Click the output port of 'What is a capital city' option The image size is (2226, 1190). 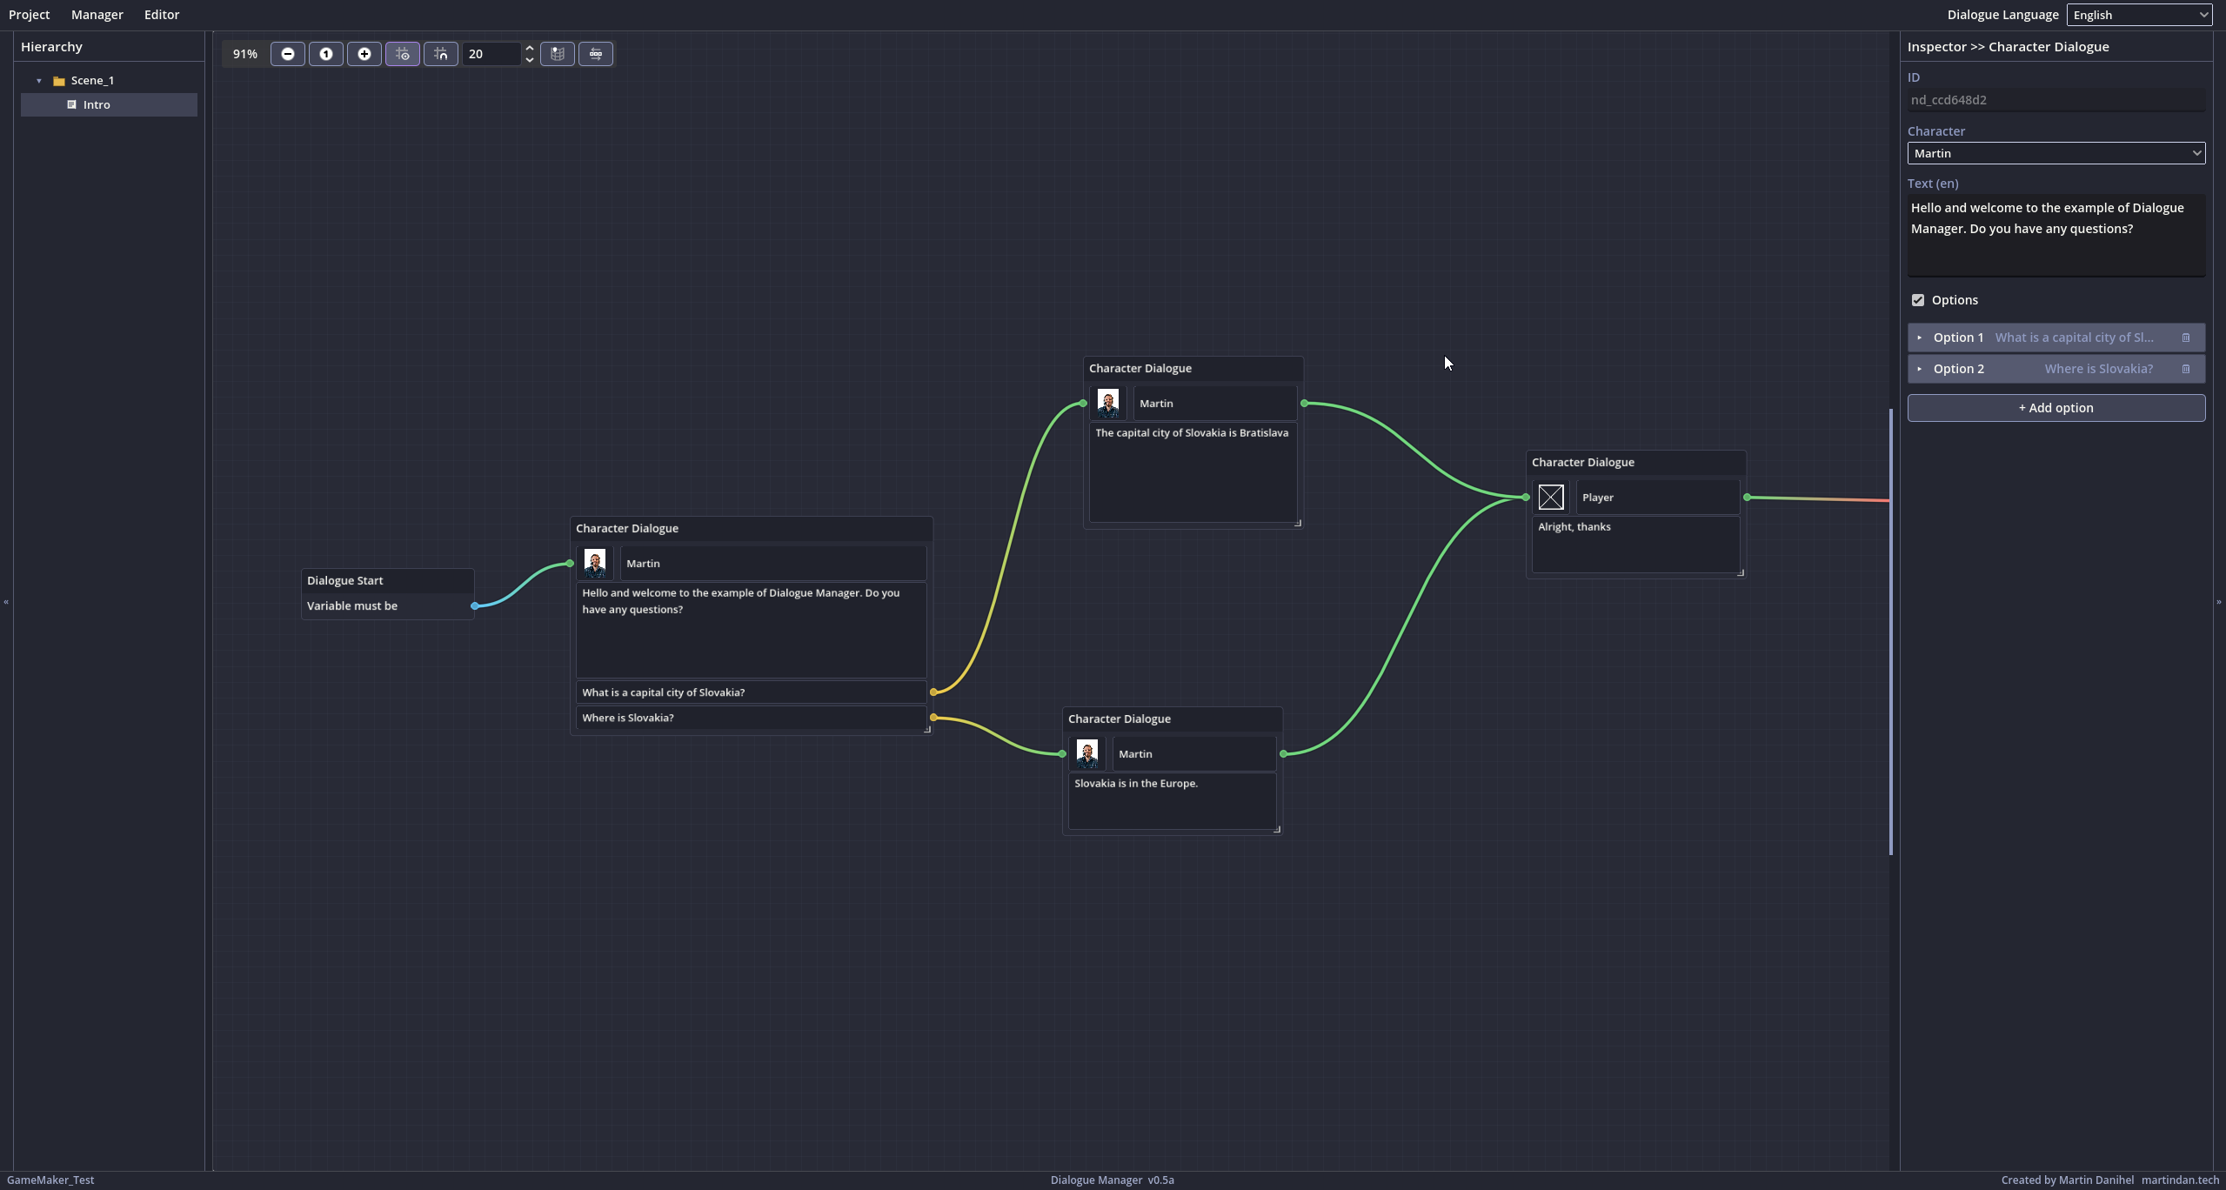pos(933,692)
